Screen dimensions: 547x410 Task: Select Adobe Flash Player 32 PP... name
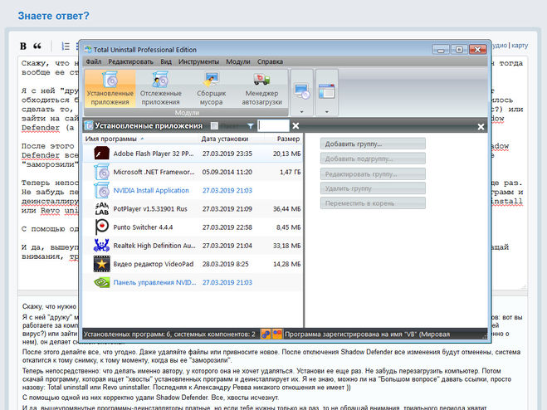pyautogui.click(x=154, y=154)
